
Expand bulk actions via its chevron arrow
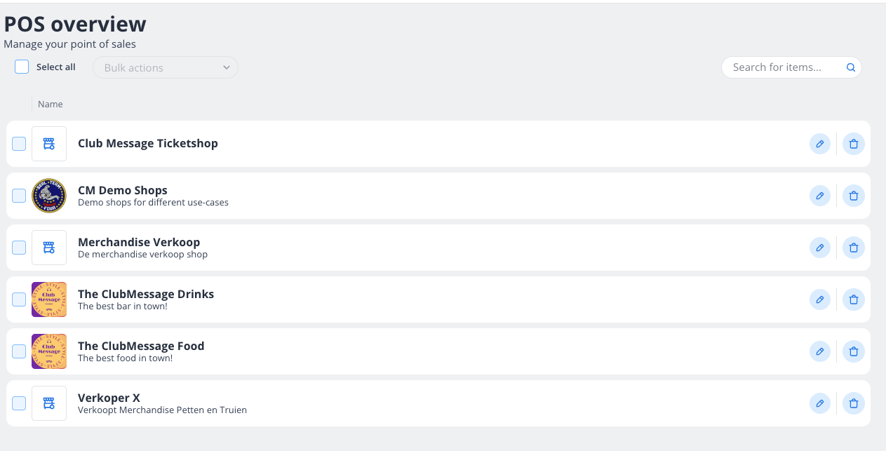[226, 67]
